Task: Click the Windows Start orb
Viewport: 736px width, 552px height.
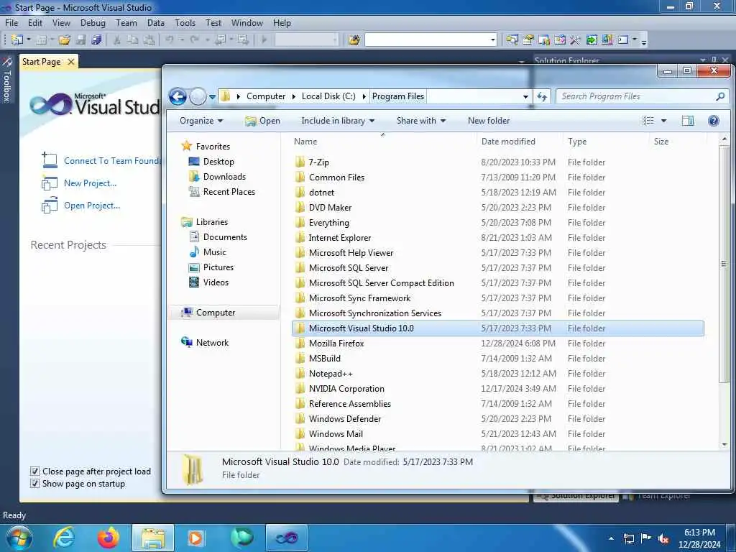Action: click(19, 538)
